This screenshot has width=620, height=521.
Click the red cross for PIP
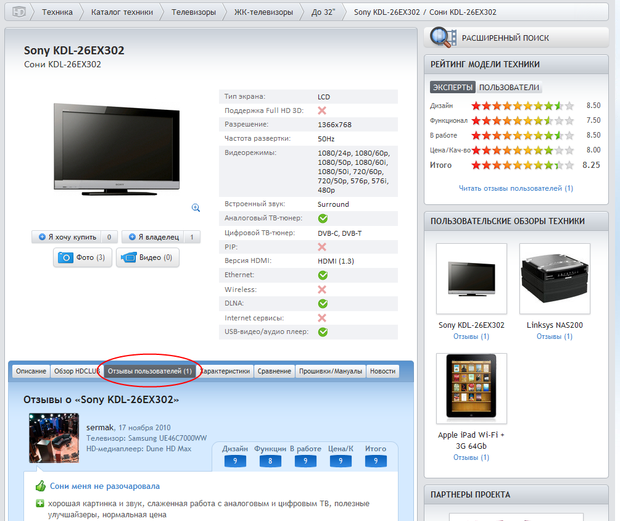322,247
